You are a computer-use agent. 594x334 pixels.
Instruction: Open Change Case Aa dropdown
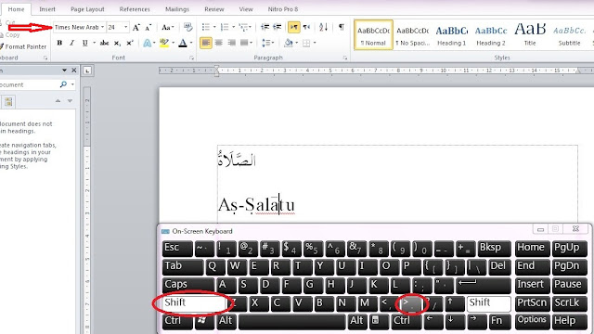click(x=167, y=27)
